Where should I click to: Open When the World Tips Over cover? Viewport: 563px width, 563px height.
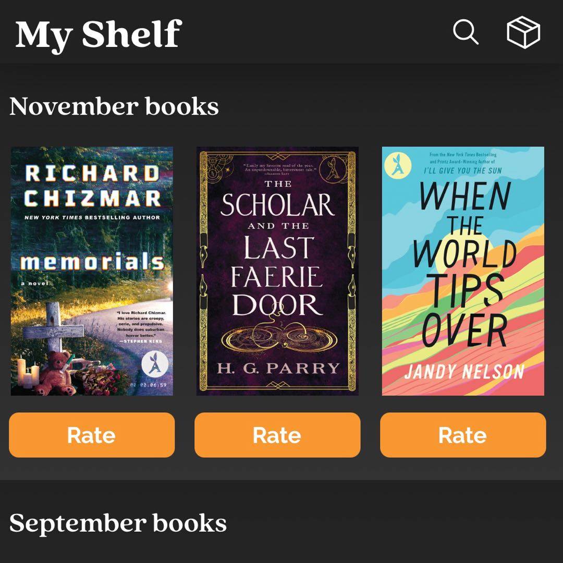[463, 271]
